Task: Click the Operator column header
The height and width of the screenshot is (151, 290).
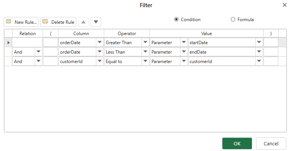Action: pos(126,34)
